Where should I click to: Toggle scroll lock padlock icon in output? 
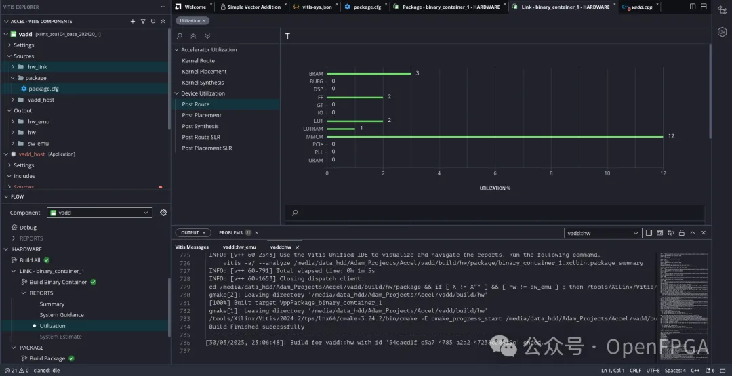[x=682, y=233]
